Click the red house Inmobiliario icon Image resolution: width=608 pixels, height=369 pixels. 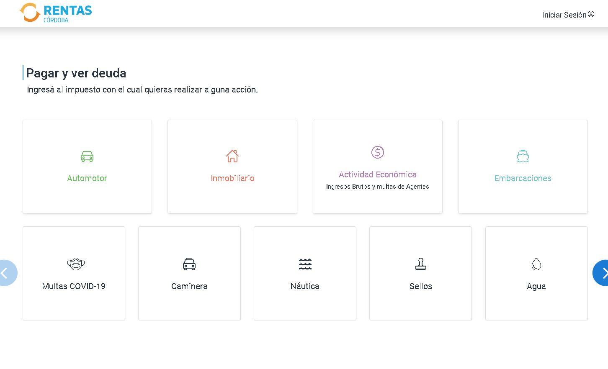pos(232,156)
